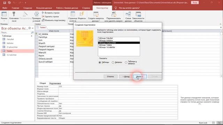Click the Что вы хотите сделать box
Viewport: 223px width, 125px height.
[129, 8]
